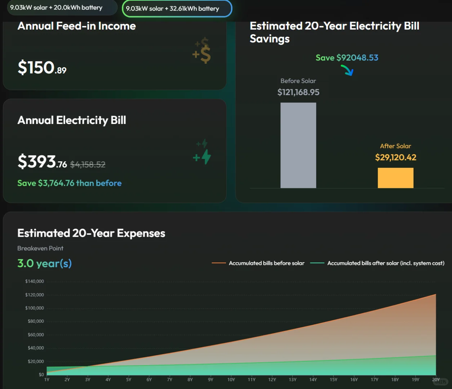This screenshot has height=389, width=452.
Task: Toggle the Accumulated bills before solar legend
Action: 258,263
